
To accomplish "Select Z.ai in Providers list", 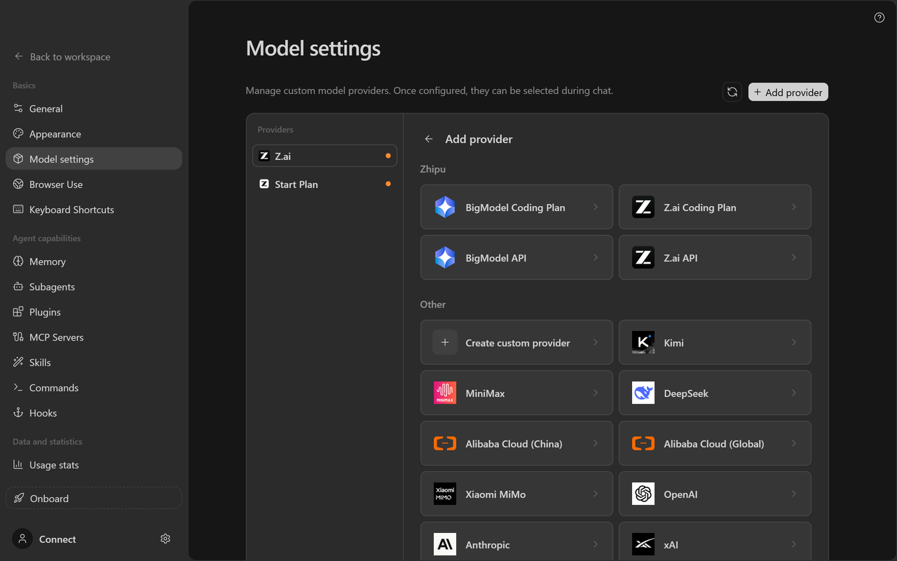I will [x=324, y=156].
